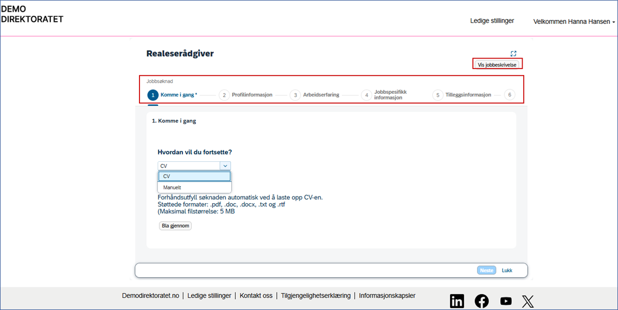
Task: Click the 'Hvordan vil du fortsette?' label
Action: pyautogui.click(x=195, y=152)
